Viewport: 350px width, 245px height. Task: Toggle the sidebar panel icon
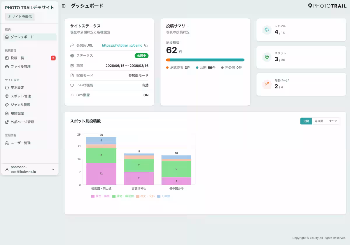64,6
